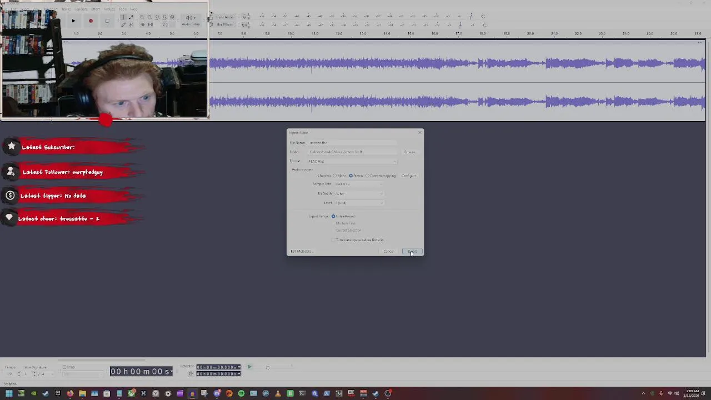The width and height of the screenshot is (711, 400).
Task: Open the time display format dropdown arrow
Action: [x=172, y=371]
